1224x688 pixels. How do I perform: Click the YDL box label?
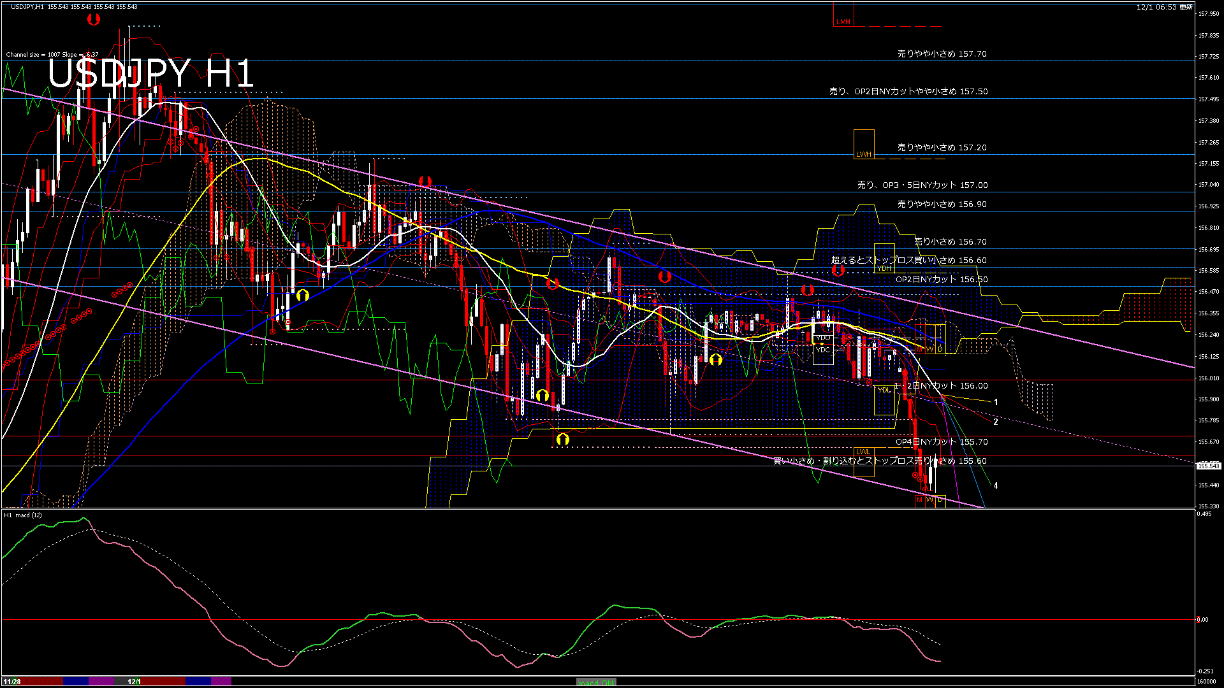point(884,390)
